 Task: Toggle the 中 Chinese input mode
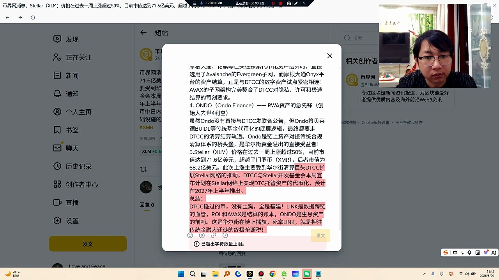(455, 253)
